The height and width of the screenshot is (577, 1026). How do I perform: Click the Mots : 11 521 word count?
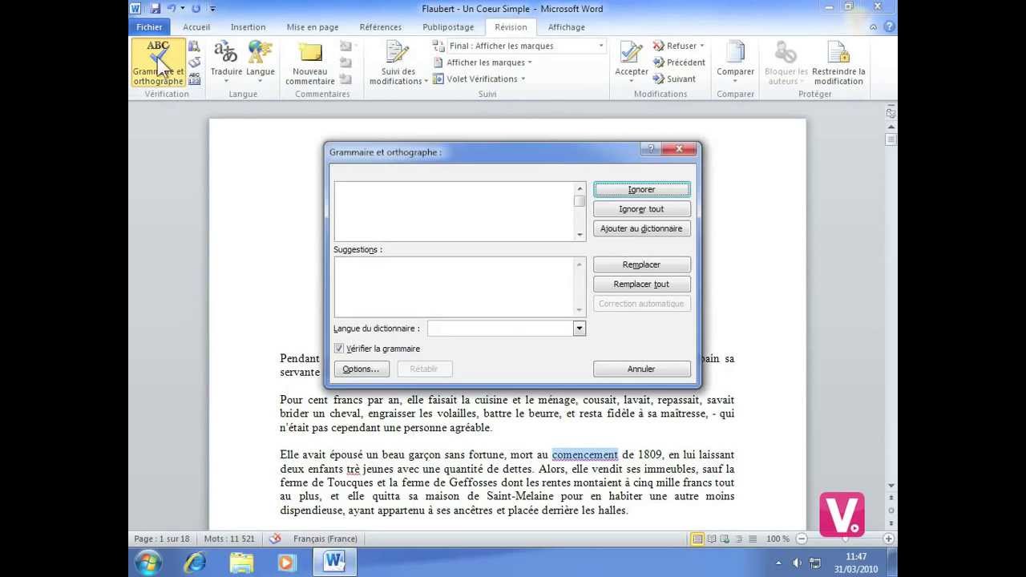[x=229, y=539]
